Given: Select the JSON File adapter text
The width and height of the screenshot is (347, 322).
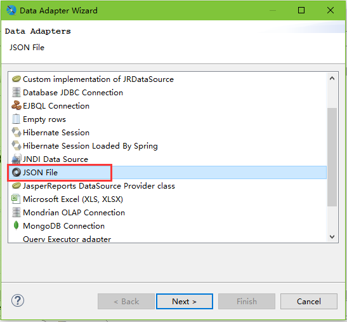Looking at the screenshot, I should pos(40,172).
